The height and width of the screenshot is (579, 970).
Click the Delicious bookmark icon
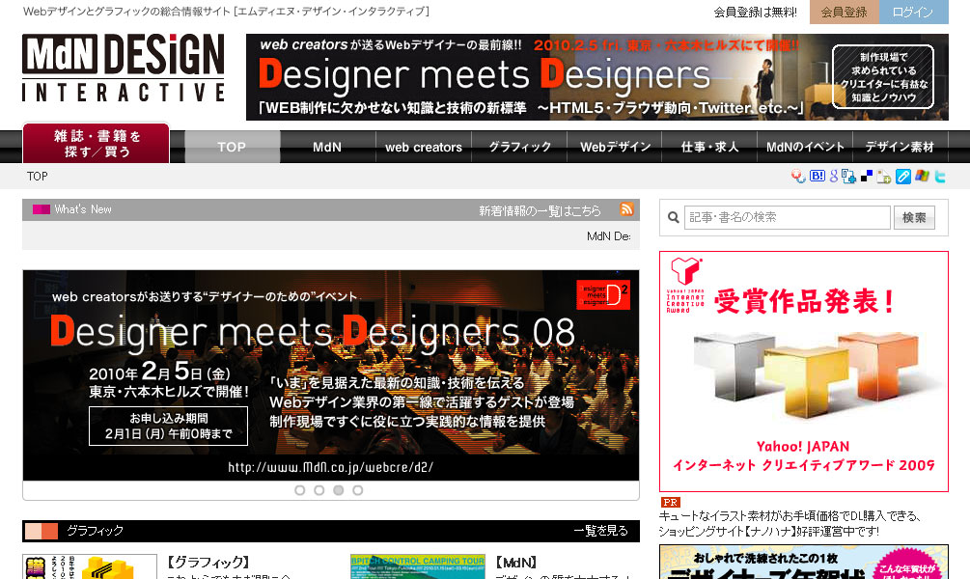click(x=867, y=177)
